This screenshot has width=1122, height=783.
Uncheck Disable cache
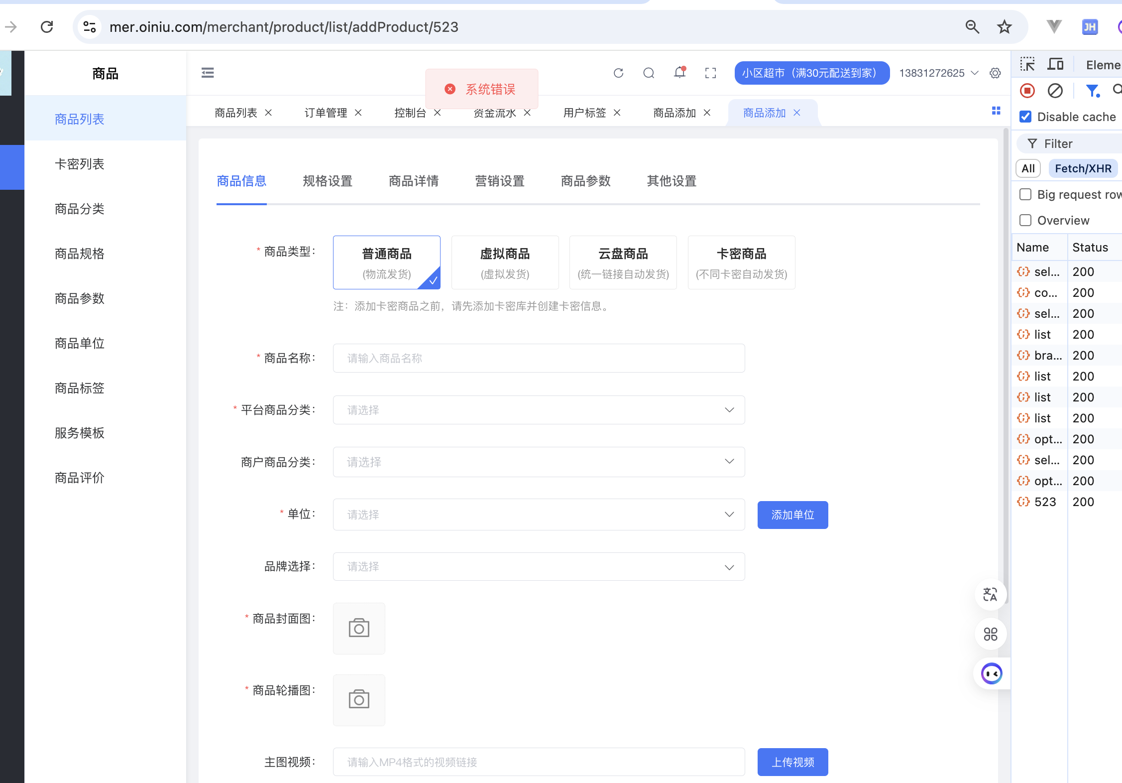click(x=1025, y=117)
